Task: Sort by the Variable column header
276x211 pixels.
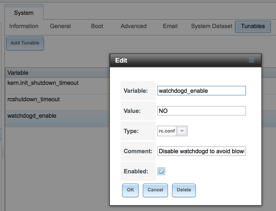Action: click(56, 73)
